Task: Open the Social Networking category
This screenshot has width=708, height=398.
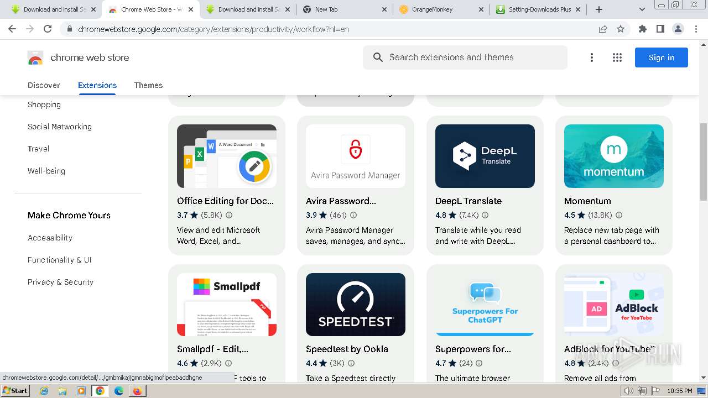Action: pyautogui.click(x=60, y=127)
